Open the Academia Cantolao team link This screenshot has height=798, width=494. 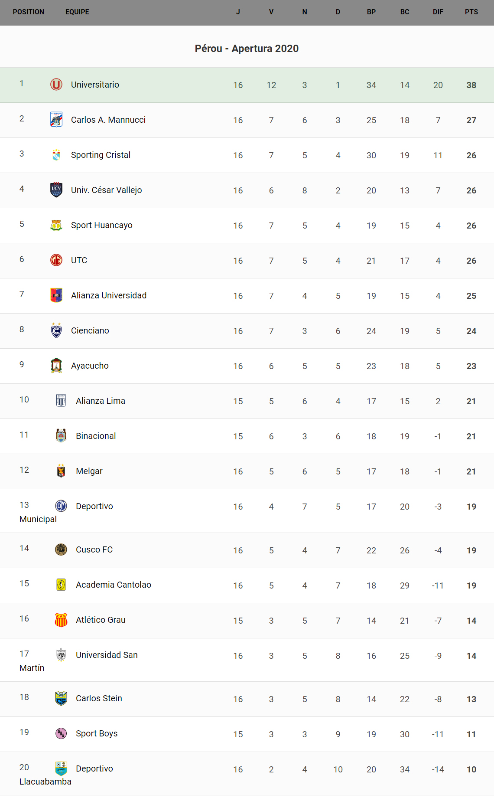(114, 585)
